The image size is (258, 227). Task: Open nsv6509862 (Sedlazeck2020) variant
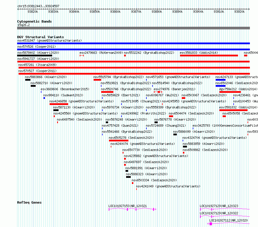(x=205, y=150)
